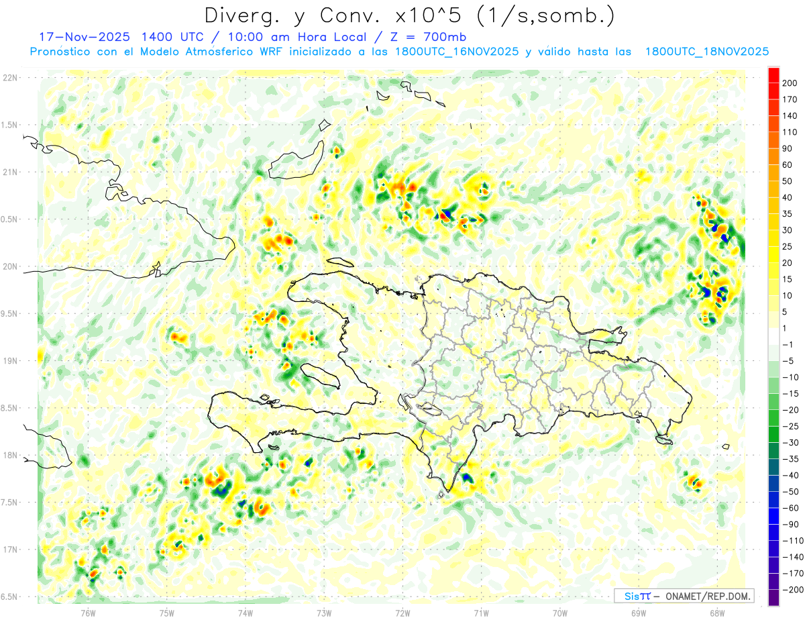Screen dimensions: 805x622
Task: Click the '75W' longitude axis label
Action: point(167,613)
